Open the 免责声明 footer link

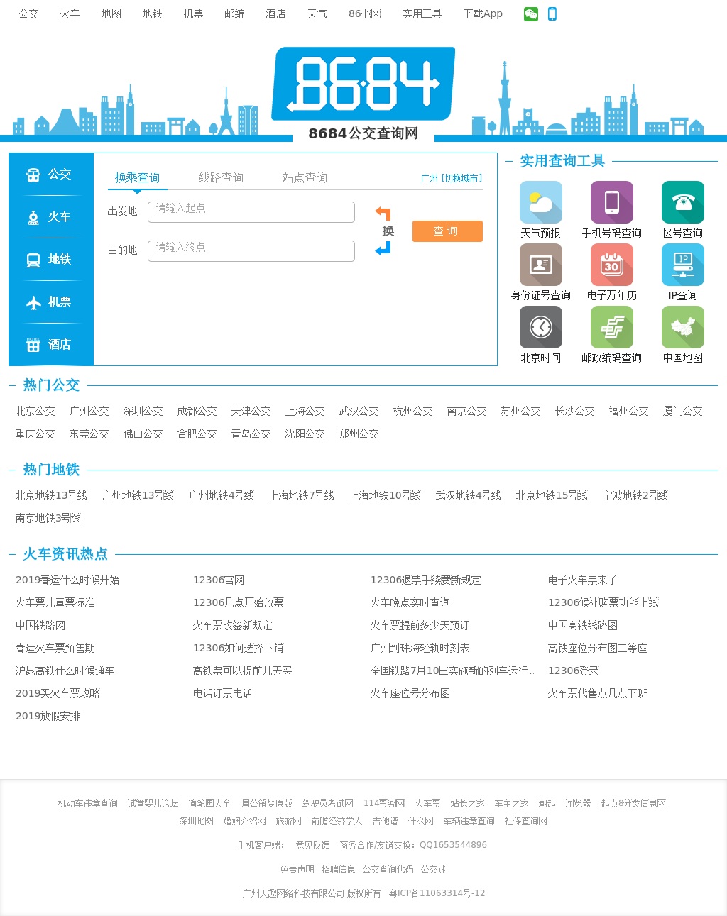point(297,869)
